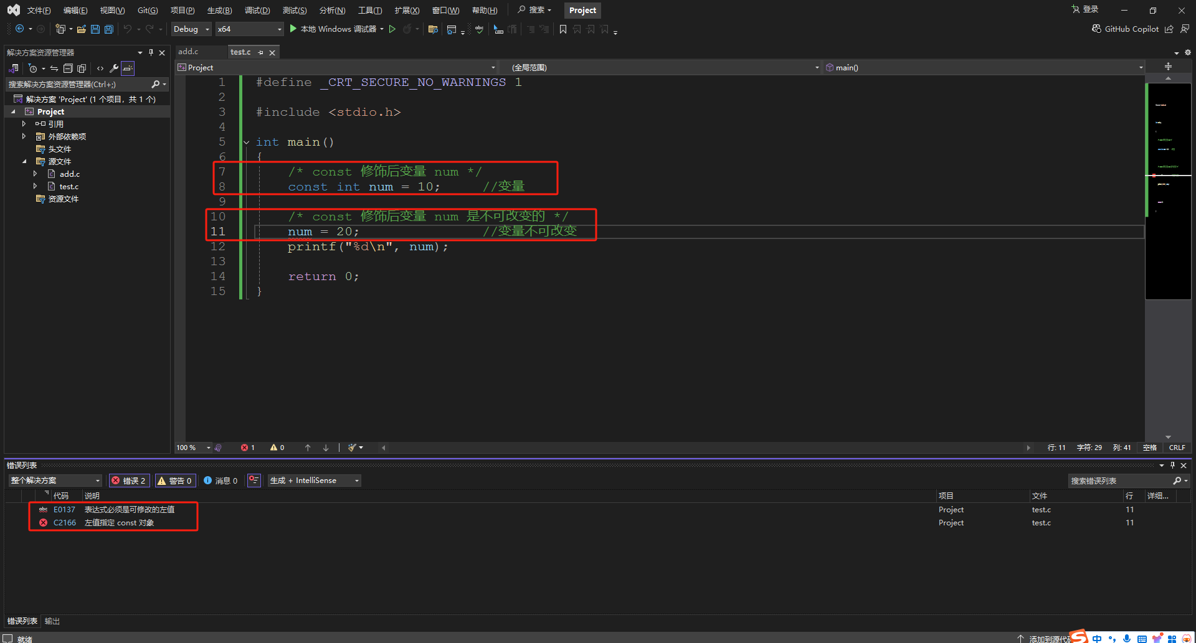Click the spell checker abc icon

click(479, 29)
